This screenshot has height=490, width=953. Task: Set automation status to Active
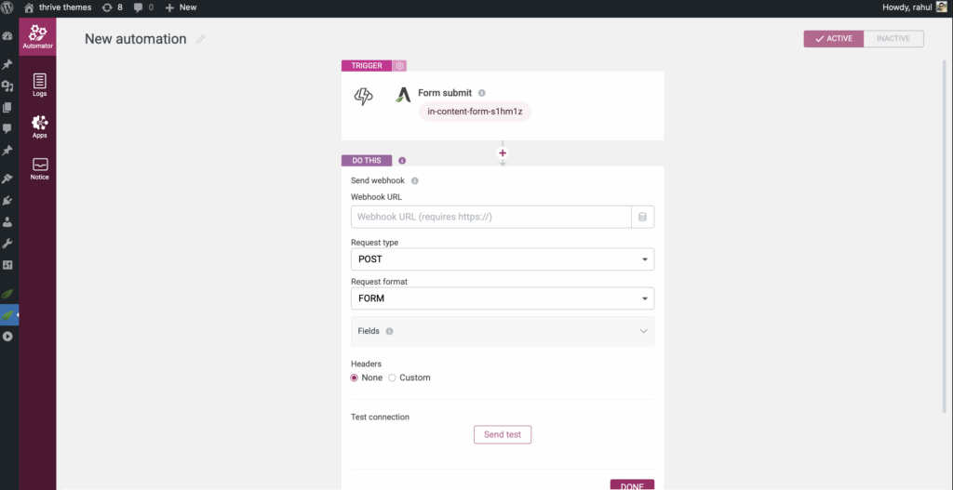[x=834, y=39]
